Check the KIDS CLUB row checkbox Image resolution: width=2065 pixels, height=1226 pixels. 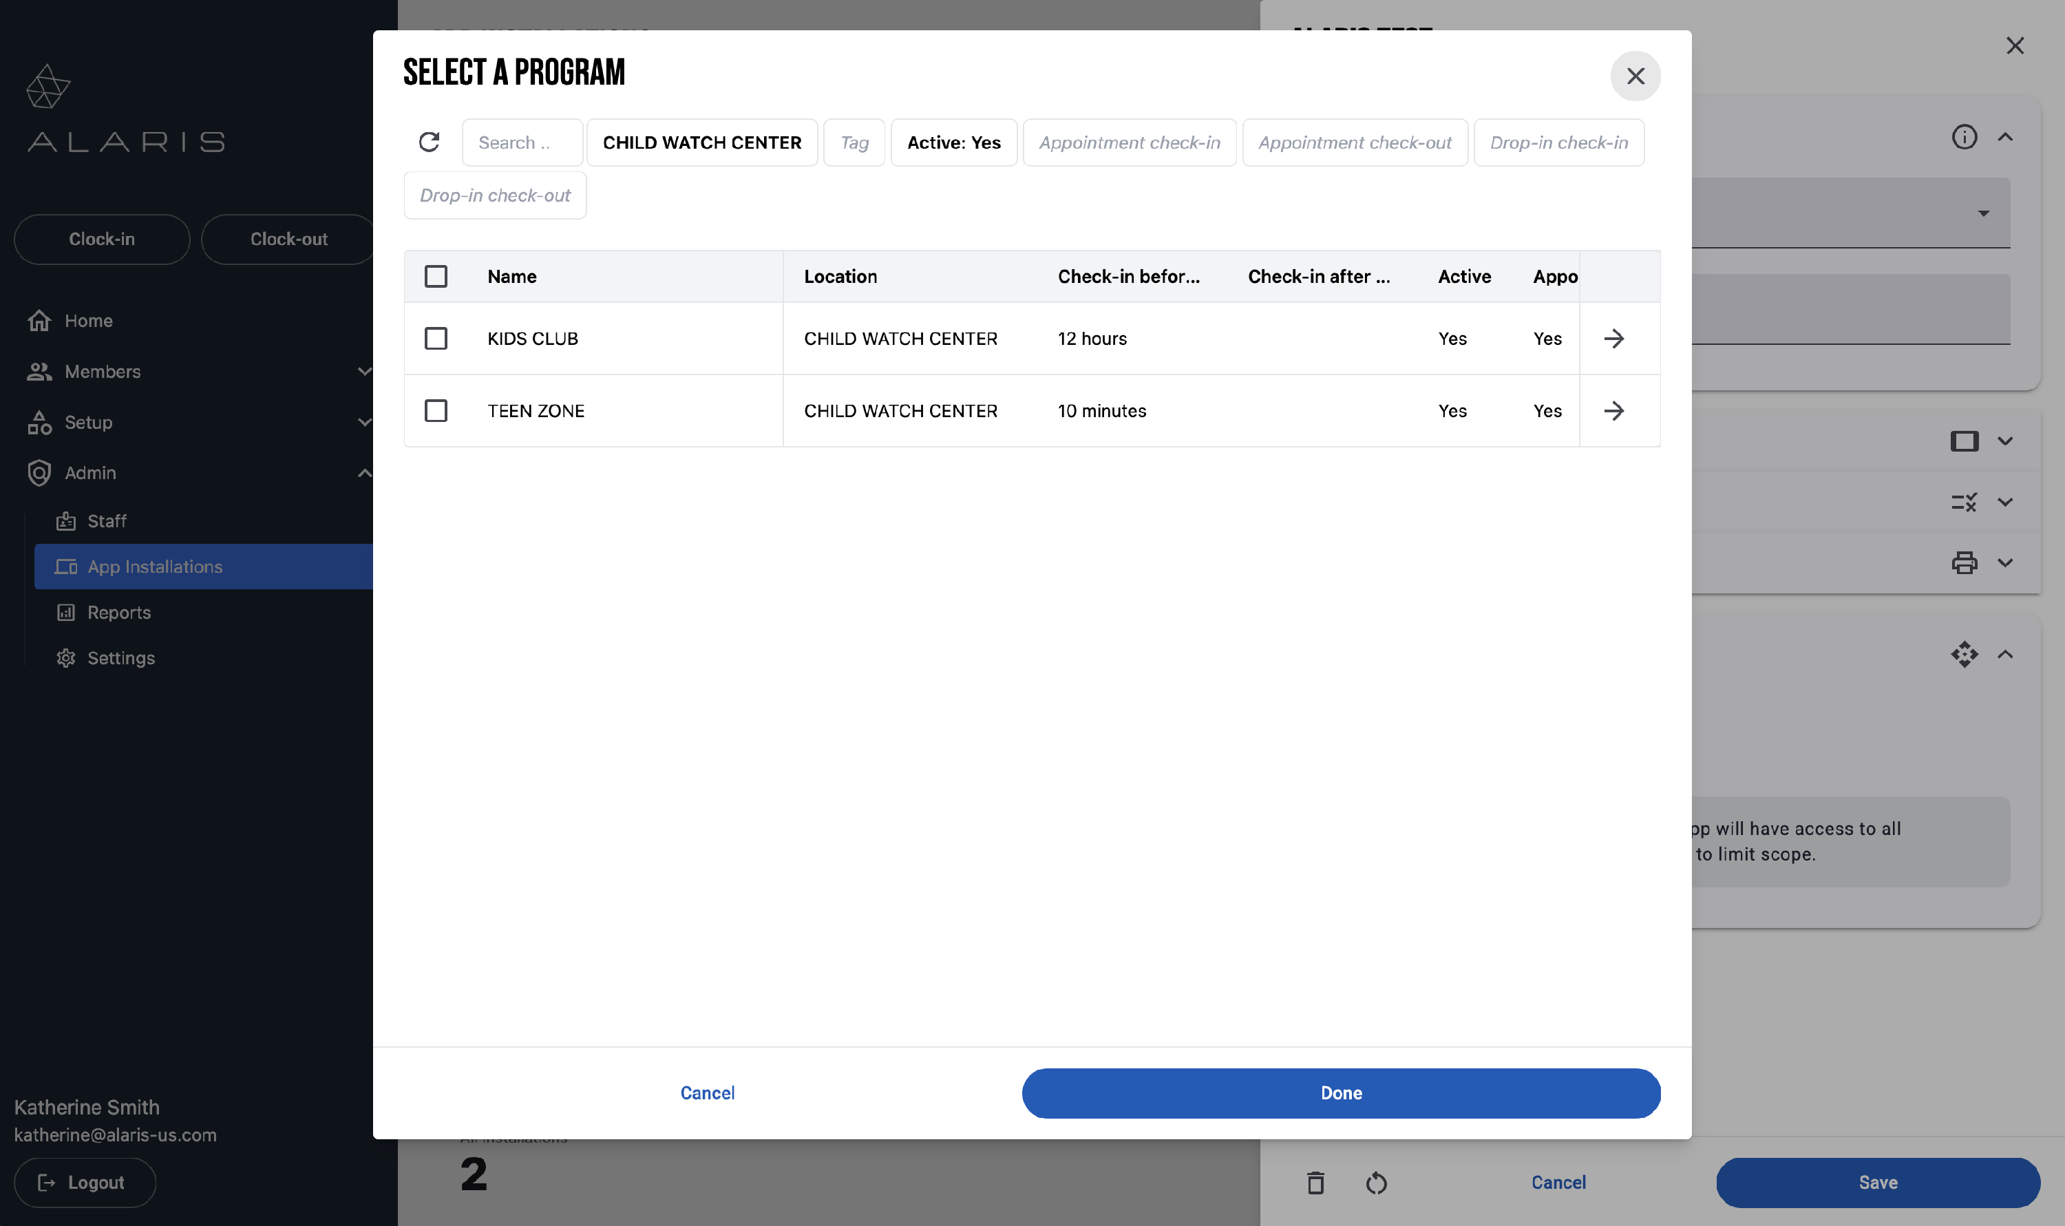[x=436, y=339]
